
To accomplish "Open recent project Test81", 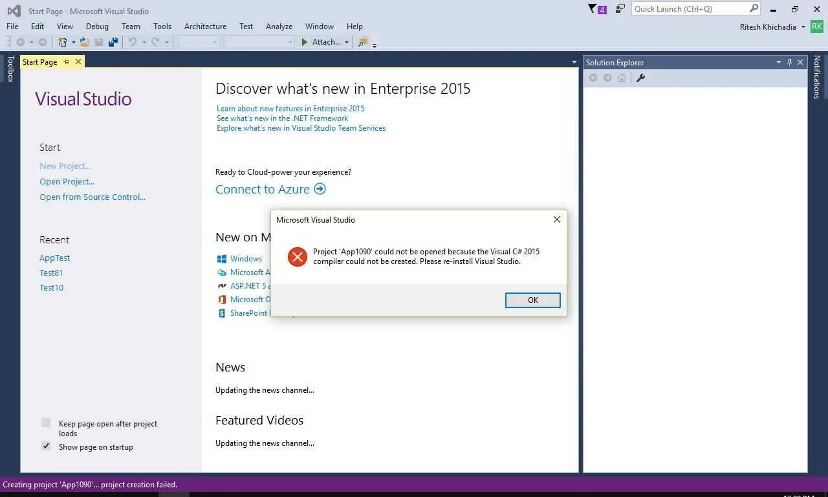I will point(51,272).
